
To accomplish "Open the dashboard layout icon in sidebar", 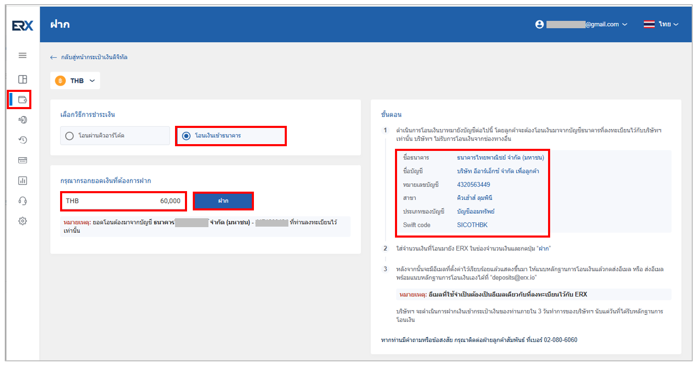I will 22,79.
